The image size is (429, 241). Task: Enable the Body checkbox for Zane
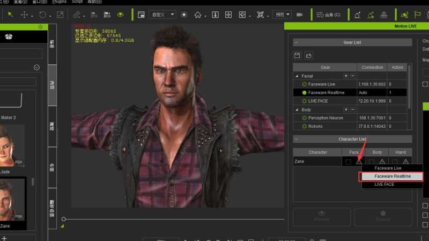tap(372, 161)
